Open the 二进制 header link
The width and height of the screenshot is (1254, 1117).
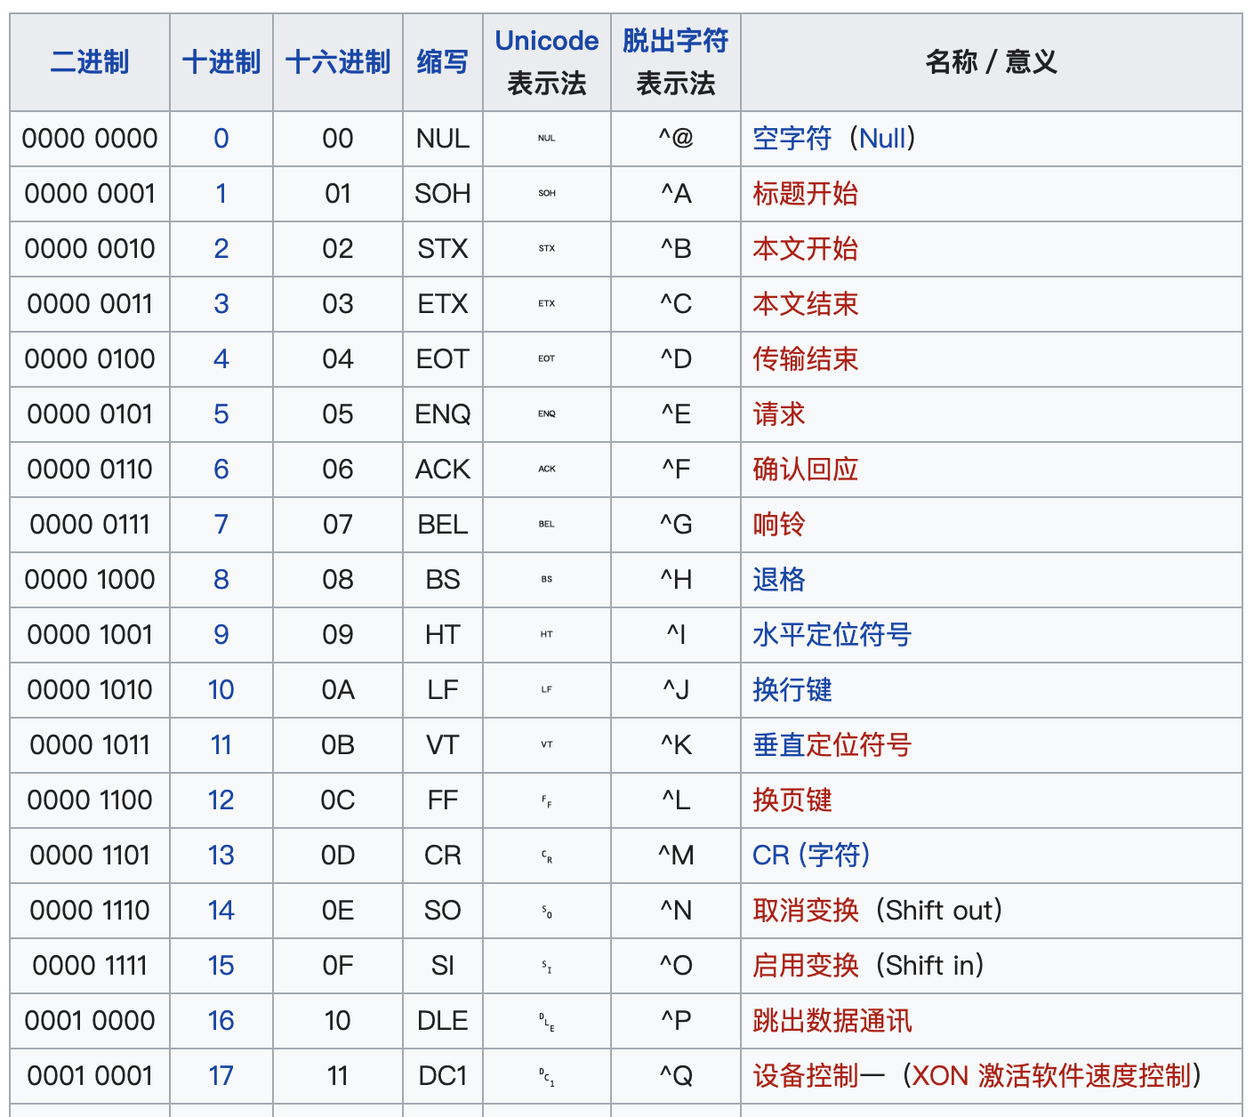pos(90,62)
